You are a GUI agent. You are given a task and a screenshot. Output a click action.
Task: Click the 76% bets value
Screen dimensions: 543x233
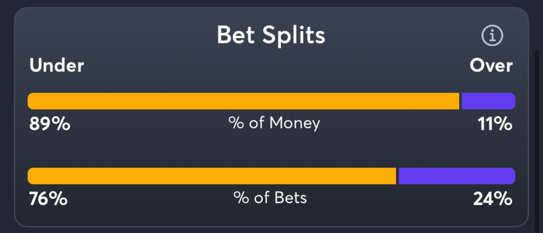[x=48, y=199]
